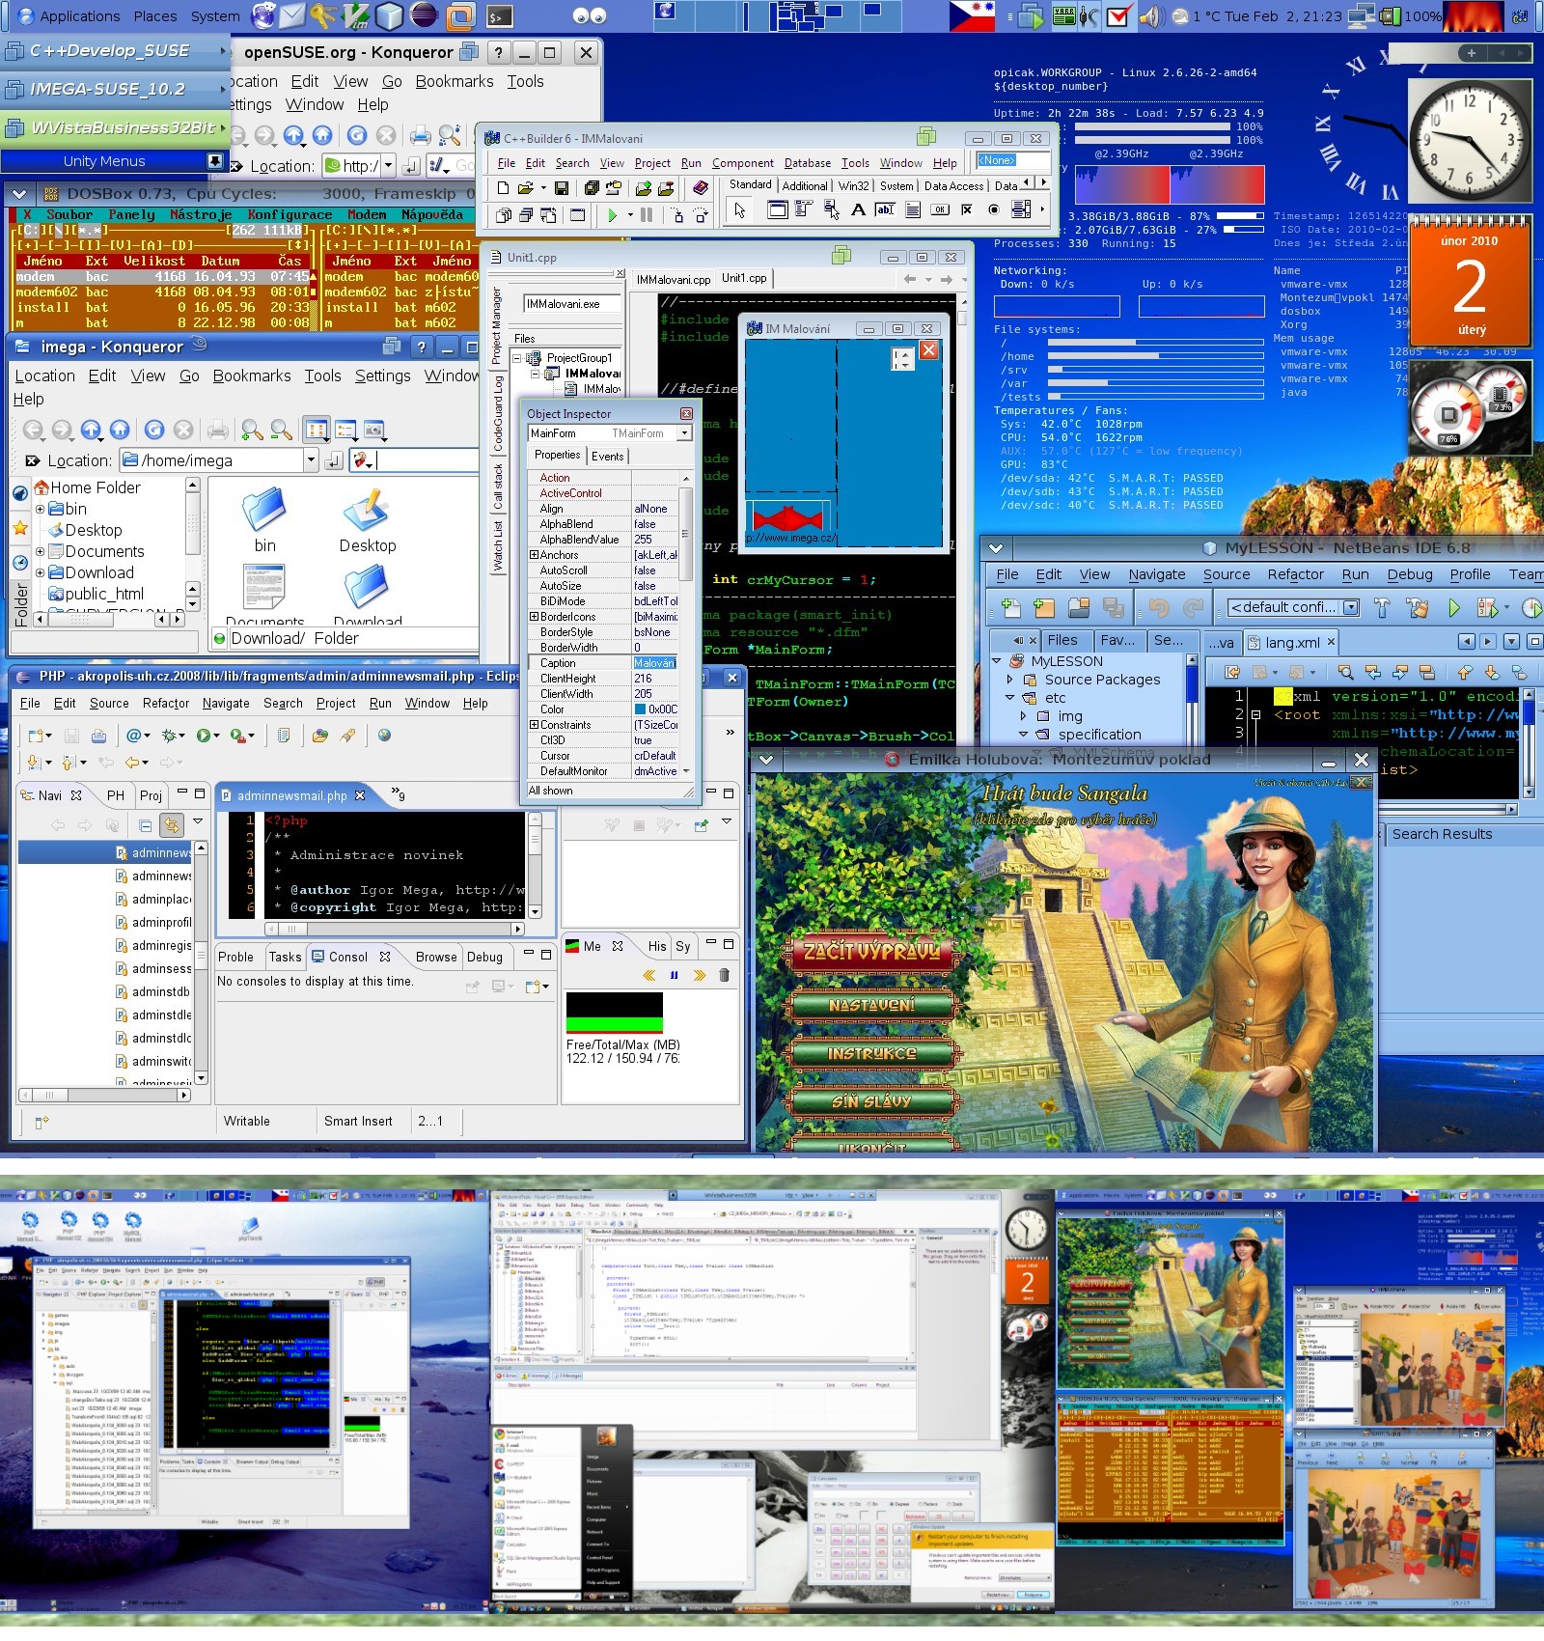This screenshot has height=1641, width=1544.
Task: Switch to the Win32 palette tab
Action: [x=853, y=186]
